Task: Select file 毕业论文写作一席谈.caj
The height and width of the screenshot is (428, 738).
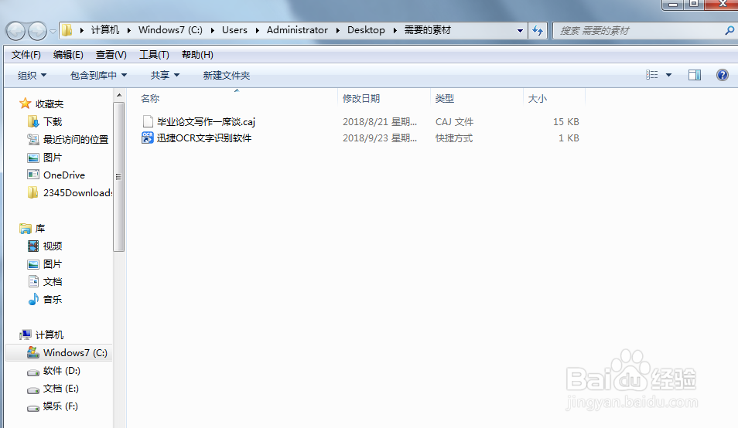Action: click(206, 122)
